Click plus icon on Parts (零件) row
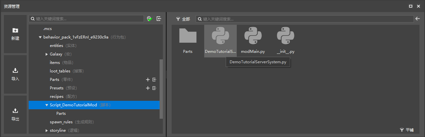425x137 pixels. (x=148, y=80)
